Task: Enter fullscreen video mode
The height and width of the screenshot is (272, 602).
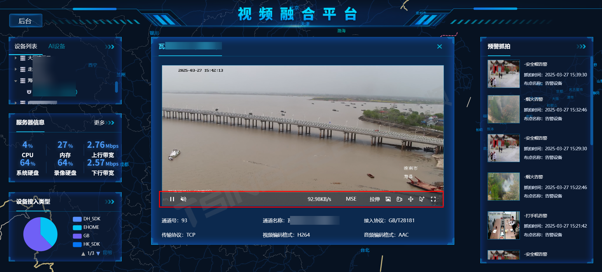Action: [x=433, y=199]
